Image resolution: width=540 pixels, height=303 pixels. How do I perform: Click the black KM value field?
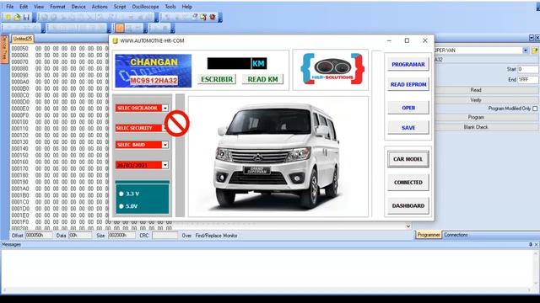[229, 64]
